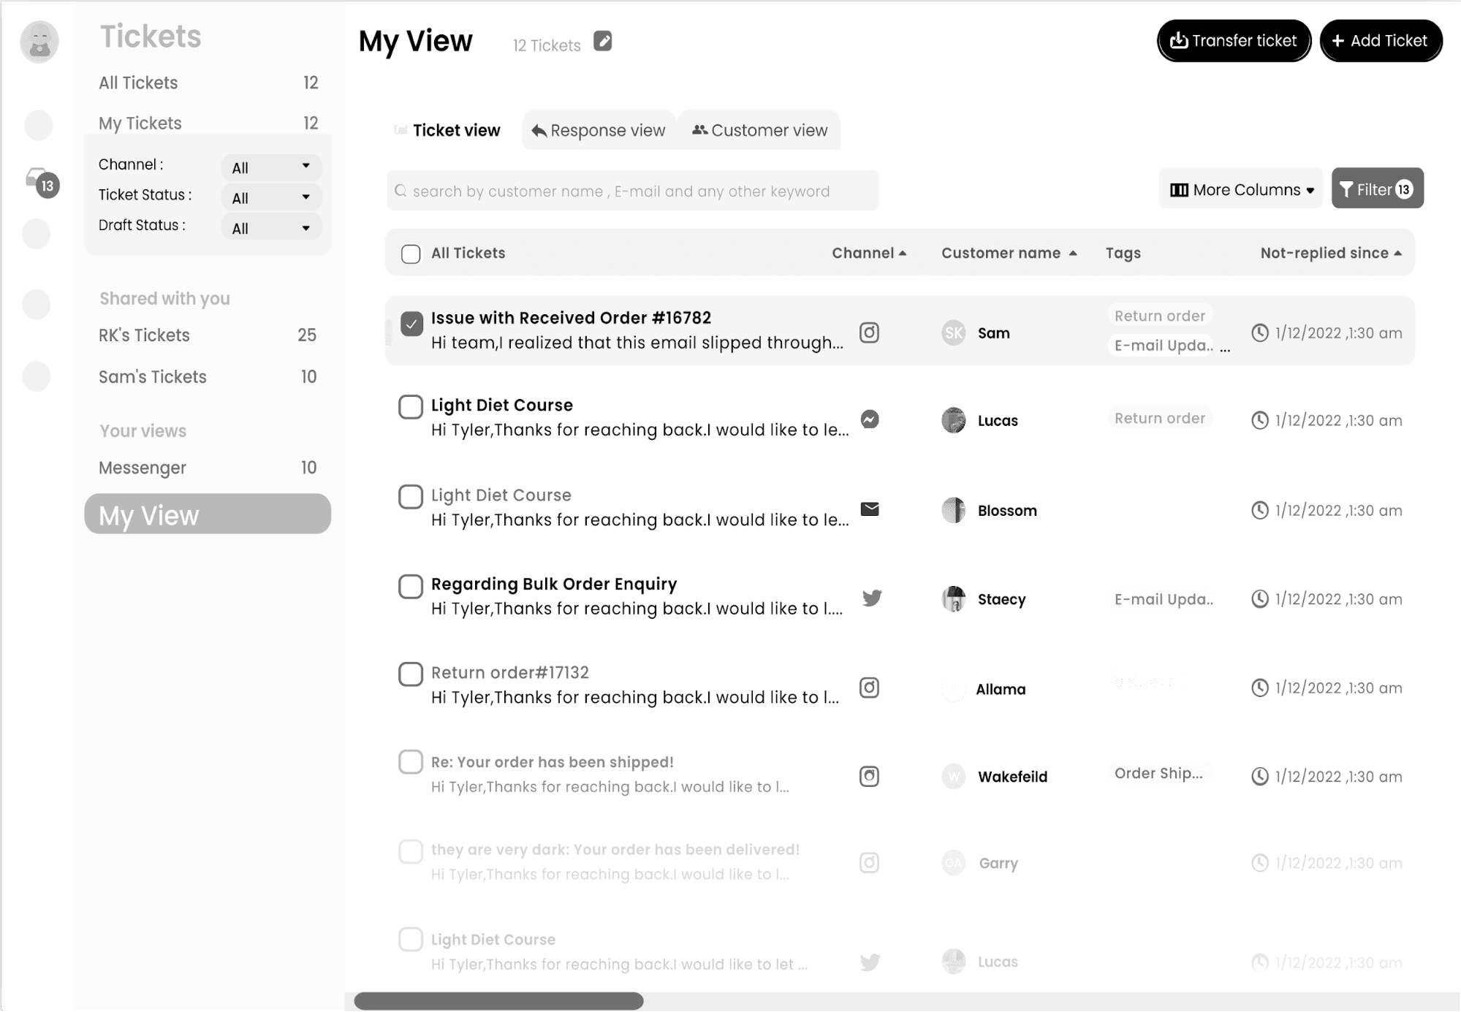Screen dimensions: 1461x1012
Task: Click Wakefeild's avatar circle
Action: pyautogui.click(x=954, y=776)
